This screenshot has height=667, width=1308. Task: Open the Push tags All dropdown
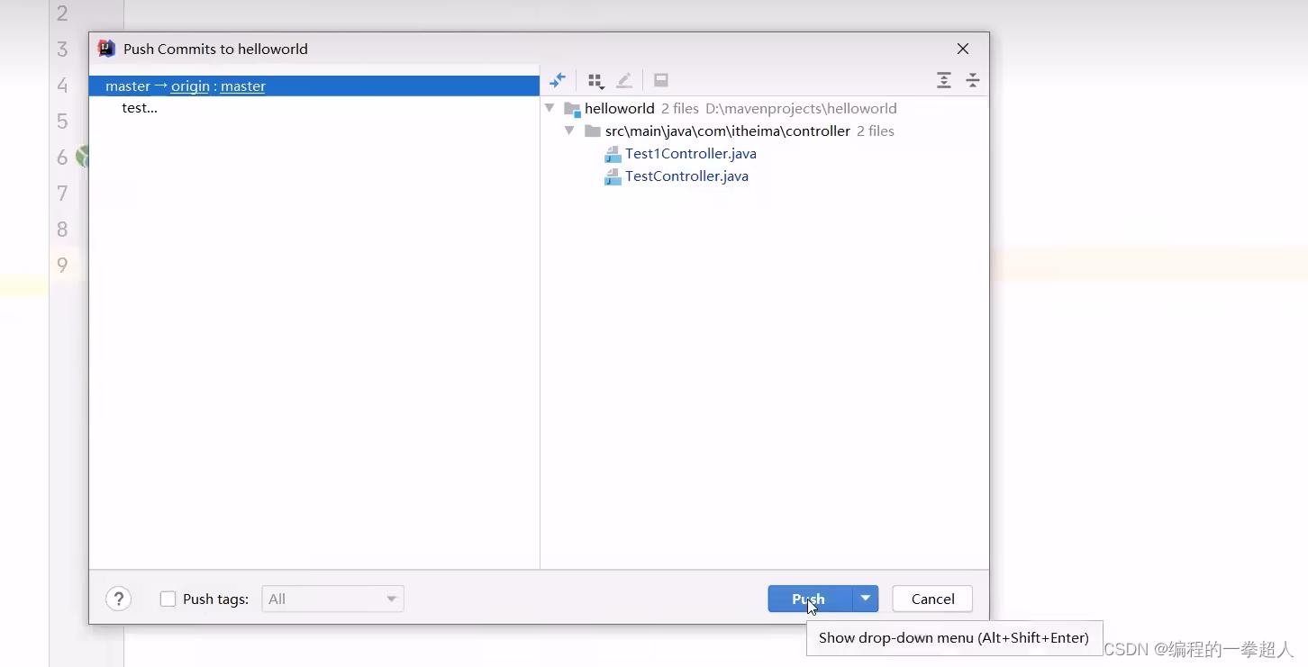click(332, 599)
